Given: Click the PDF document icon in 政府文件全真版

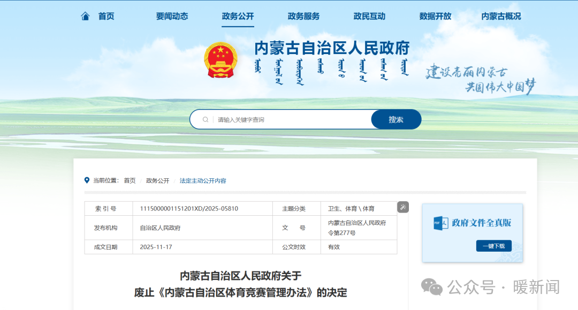Looking at the screenshot, I should (x=440, y=223).
